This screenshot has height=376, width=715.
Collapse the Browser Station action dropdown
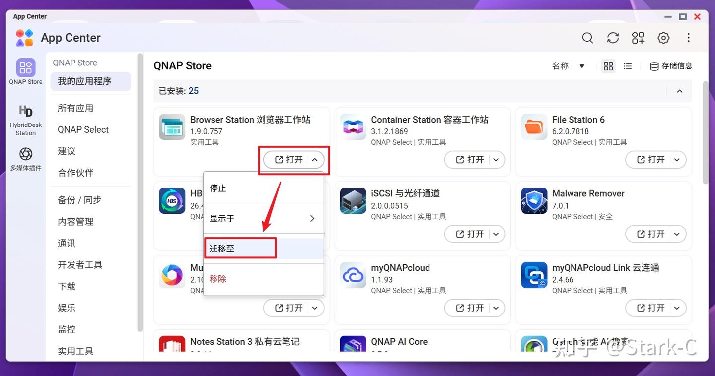click(315, 160)
